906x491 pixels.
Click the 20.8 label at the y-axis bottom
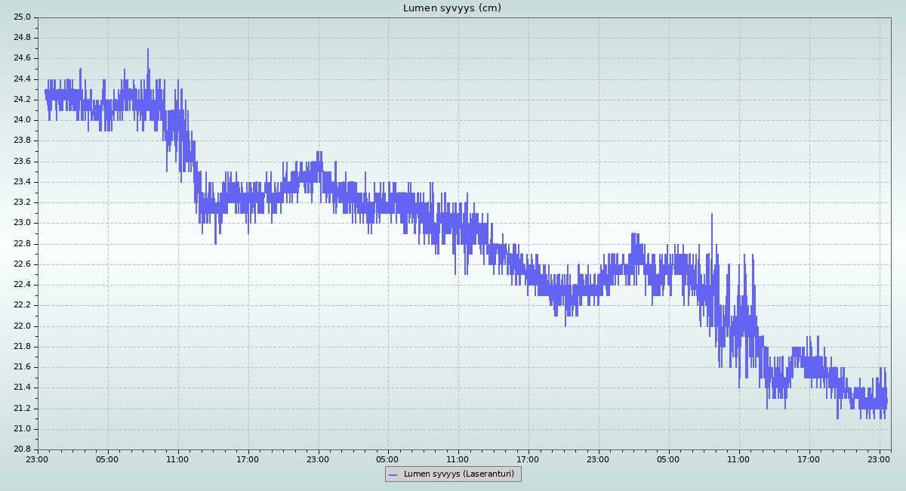pos(23,449)
